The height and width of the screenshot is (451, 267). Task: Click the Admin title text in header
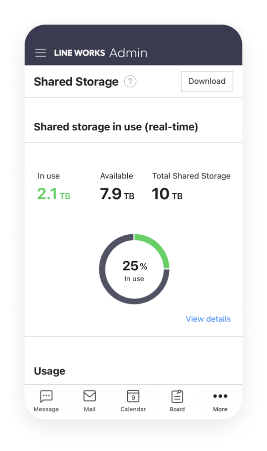[128, 53]
